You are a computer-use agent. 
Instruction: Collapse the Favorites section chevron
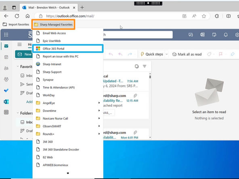point(18,67)
